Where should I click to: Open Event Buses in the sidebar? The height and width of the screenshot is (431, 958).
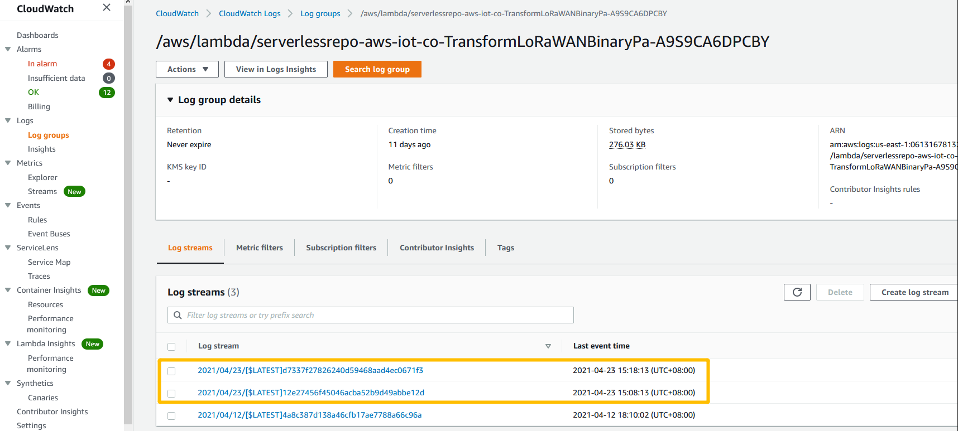tap(49, 234)
